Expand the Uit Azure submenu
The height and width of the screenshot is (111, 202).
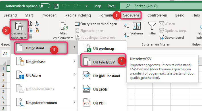tap(44, 75)
